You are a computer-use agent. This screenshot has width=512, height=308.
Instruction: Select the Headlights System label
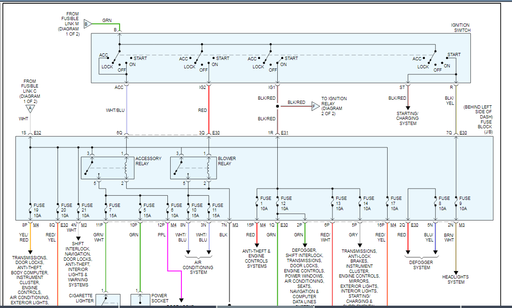pos(455,279)
